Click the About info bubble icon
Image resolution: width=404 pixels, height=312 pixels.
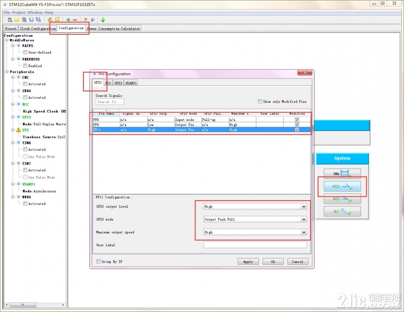point(93,20)
